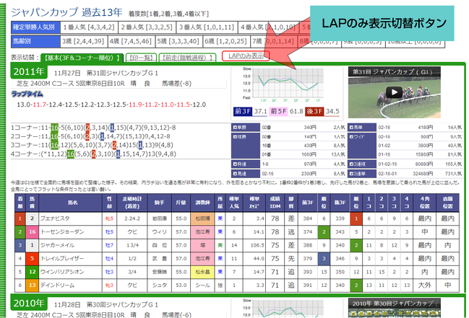Click the 2番人気 [3,3,2,5] cell
The width and height of the screenshot is (469, 318).
(x=147, y=27)
